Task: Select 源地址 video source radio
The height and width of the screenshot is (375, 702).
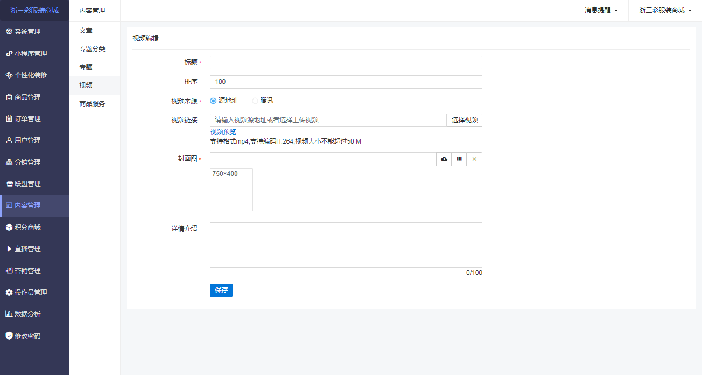Action: (x=213, y=101)
